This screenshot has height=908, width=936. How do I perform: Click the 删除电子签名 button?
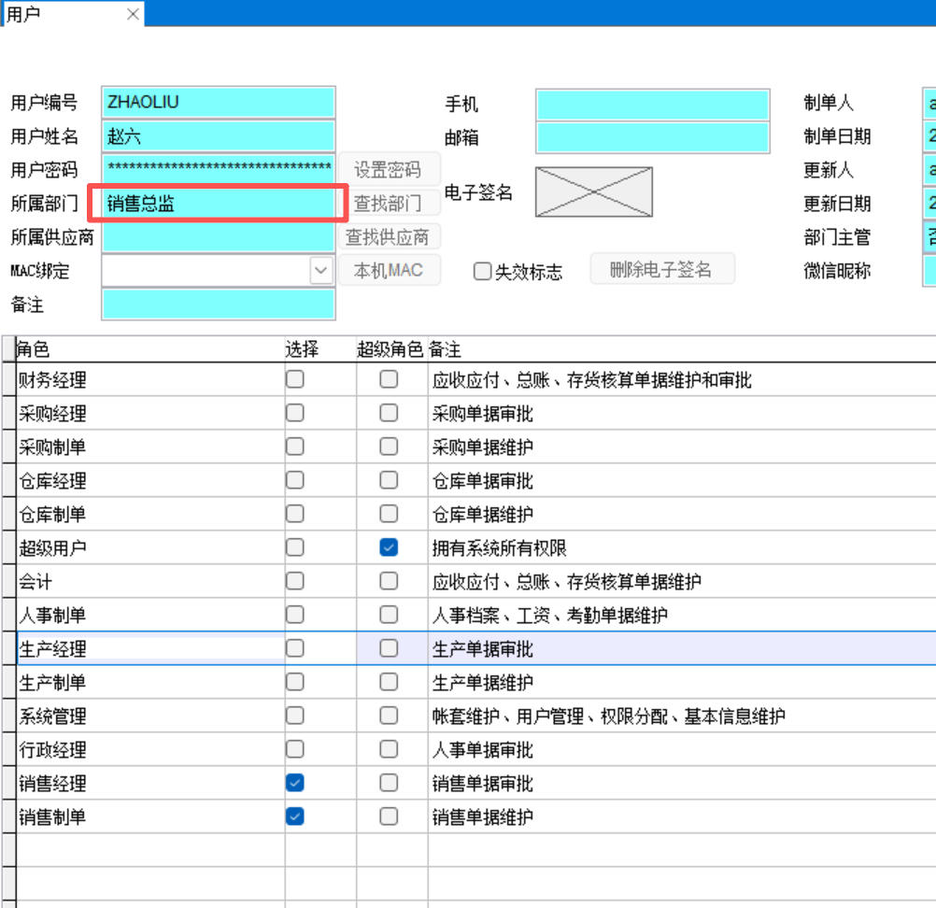(x=661, y=270)
